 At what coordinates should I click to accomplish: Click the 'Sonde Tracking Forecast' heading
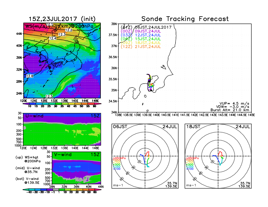185,19
